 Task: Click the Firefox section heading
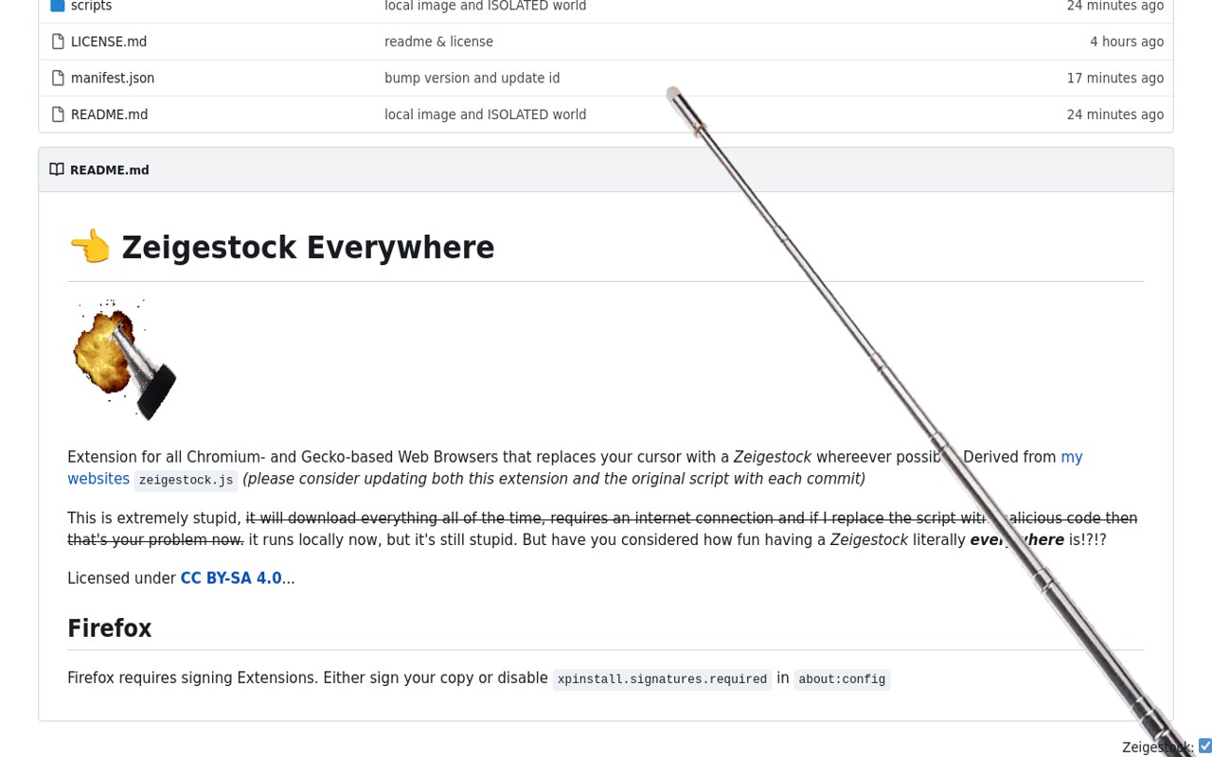pyautogui.click(x=110, y=628)
